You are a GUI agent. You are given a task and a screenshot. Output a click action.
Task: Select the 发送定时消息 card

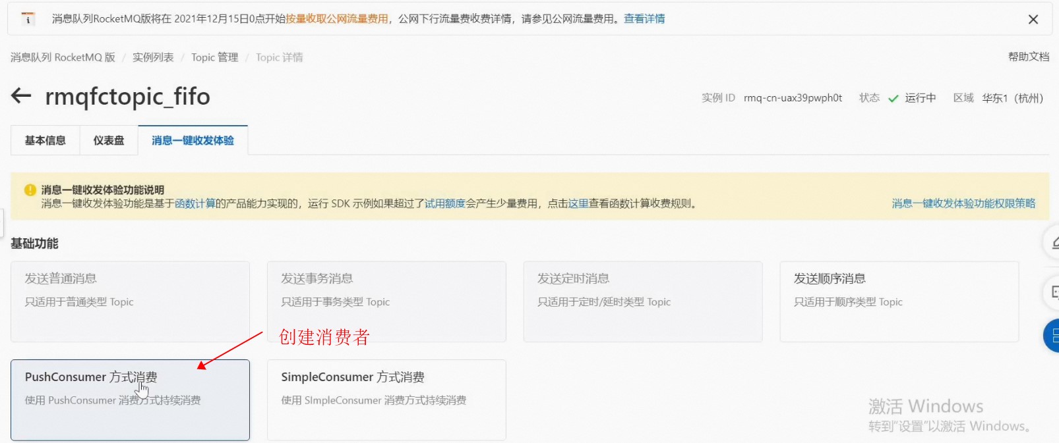[x=643, y=301]
